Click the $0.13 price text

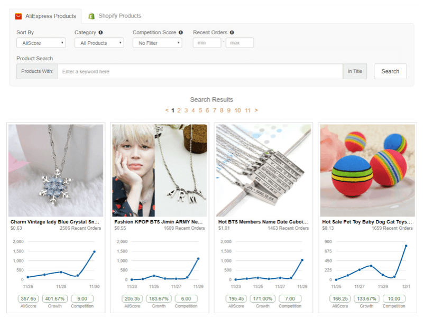pos(328,228)
